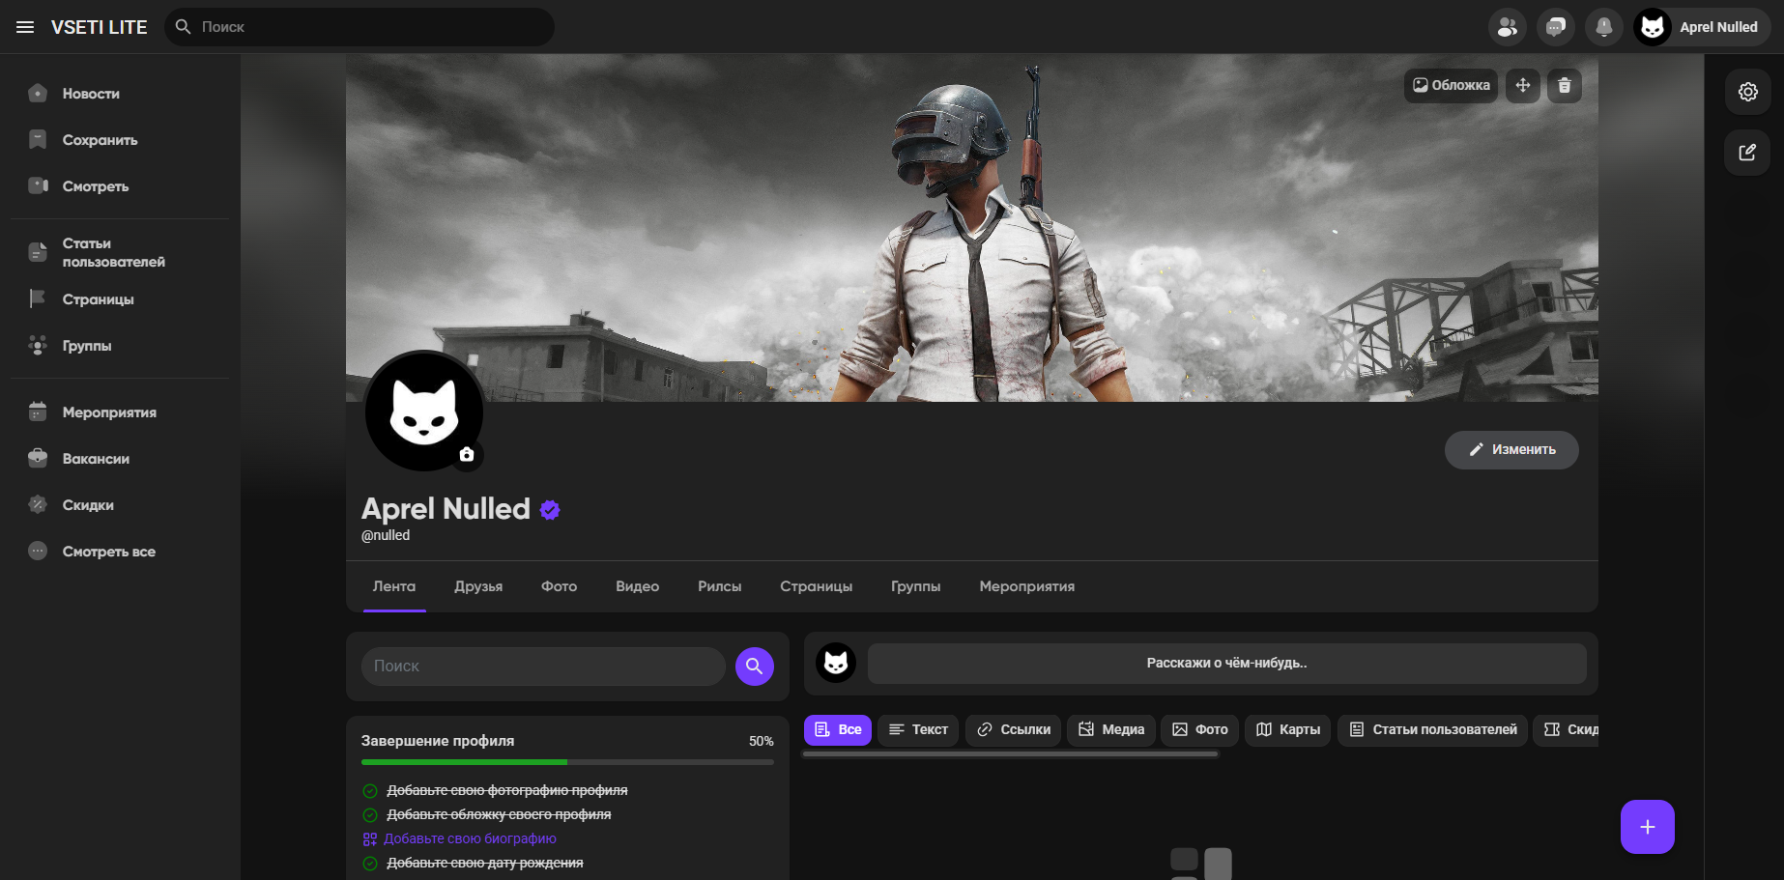Open Скидки in sidebar
Image resolution: width=1784 pixels, height=880 pixels.
pos(120,505)
